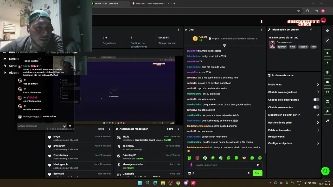Open Chat panel three-dot menu
This screenshot has width=333, height=187.
pyautogui.click(x=262, y=30)
